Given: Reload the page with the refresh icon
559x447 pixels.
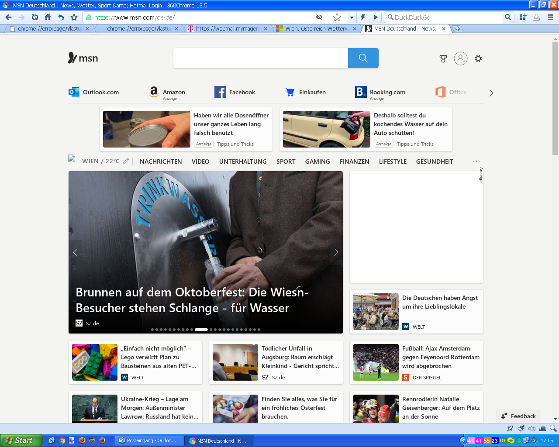Looking at the screenshot, I should [35, 17].
